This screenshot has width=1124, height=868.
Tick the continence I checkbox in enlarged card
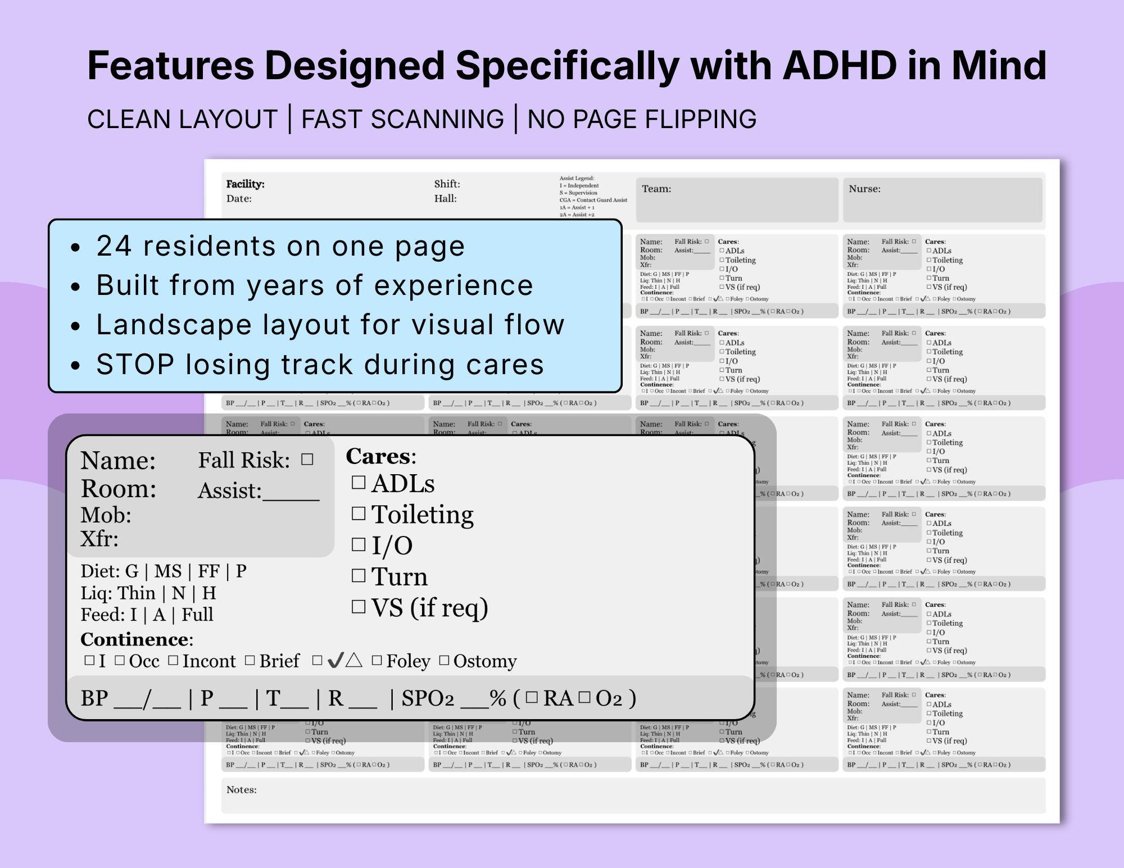click(x=89, y=660)
